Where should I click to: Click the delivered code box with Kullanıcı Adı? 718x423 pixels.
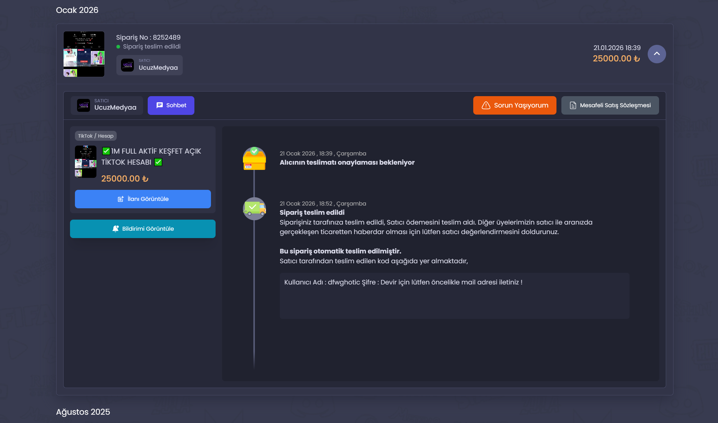tap(455, 296)
